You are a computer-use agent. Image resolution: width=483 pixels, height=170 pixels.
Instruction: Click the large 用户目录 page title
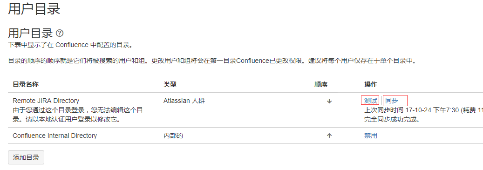click(x=34, y=9)
